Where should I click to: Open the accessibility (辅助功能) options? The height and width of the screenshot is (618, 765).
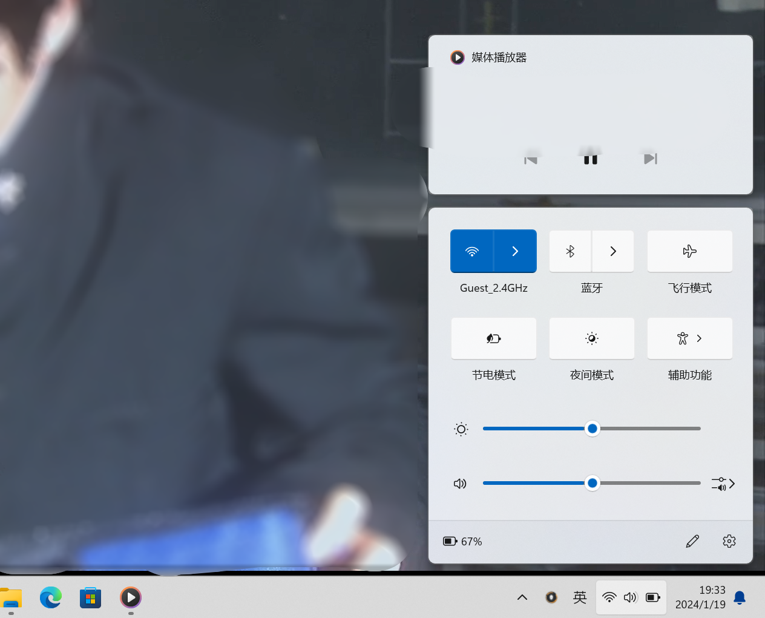click(x=689, y=338)
